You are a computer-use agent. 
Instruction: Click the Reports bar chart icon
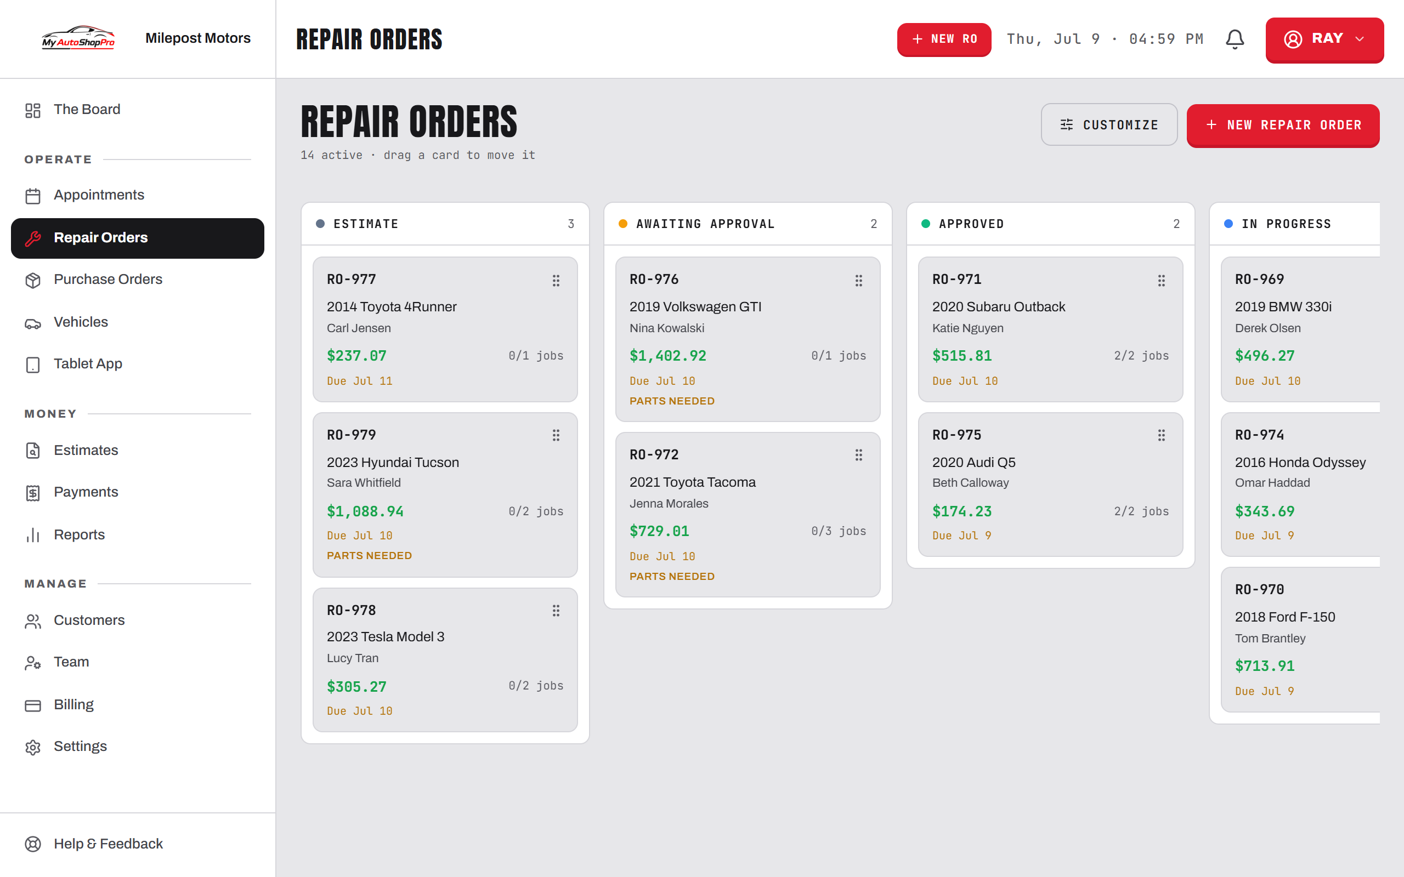tap(33, 535)
